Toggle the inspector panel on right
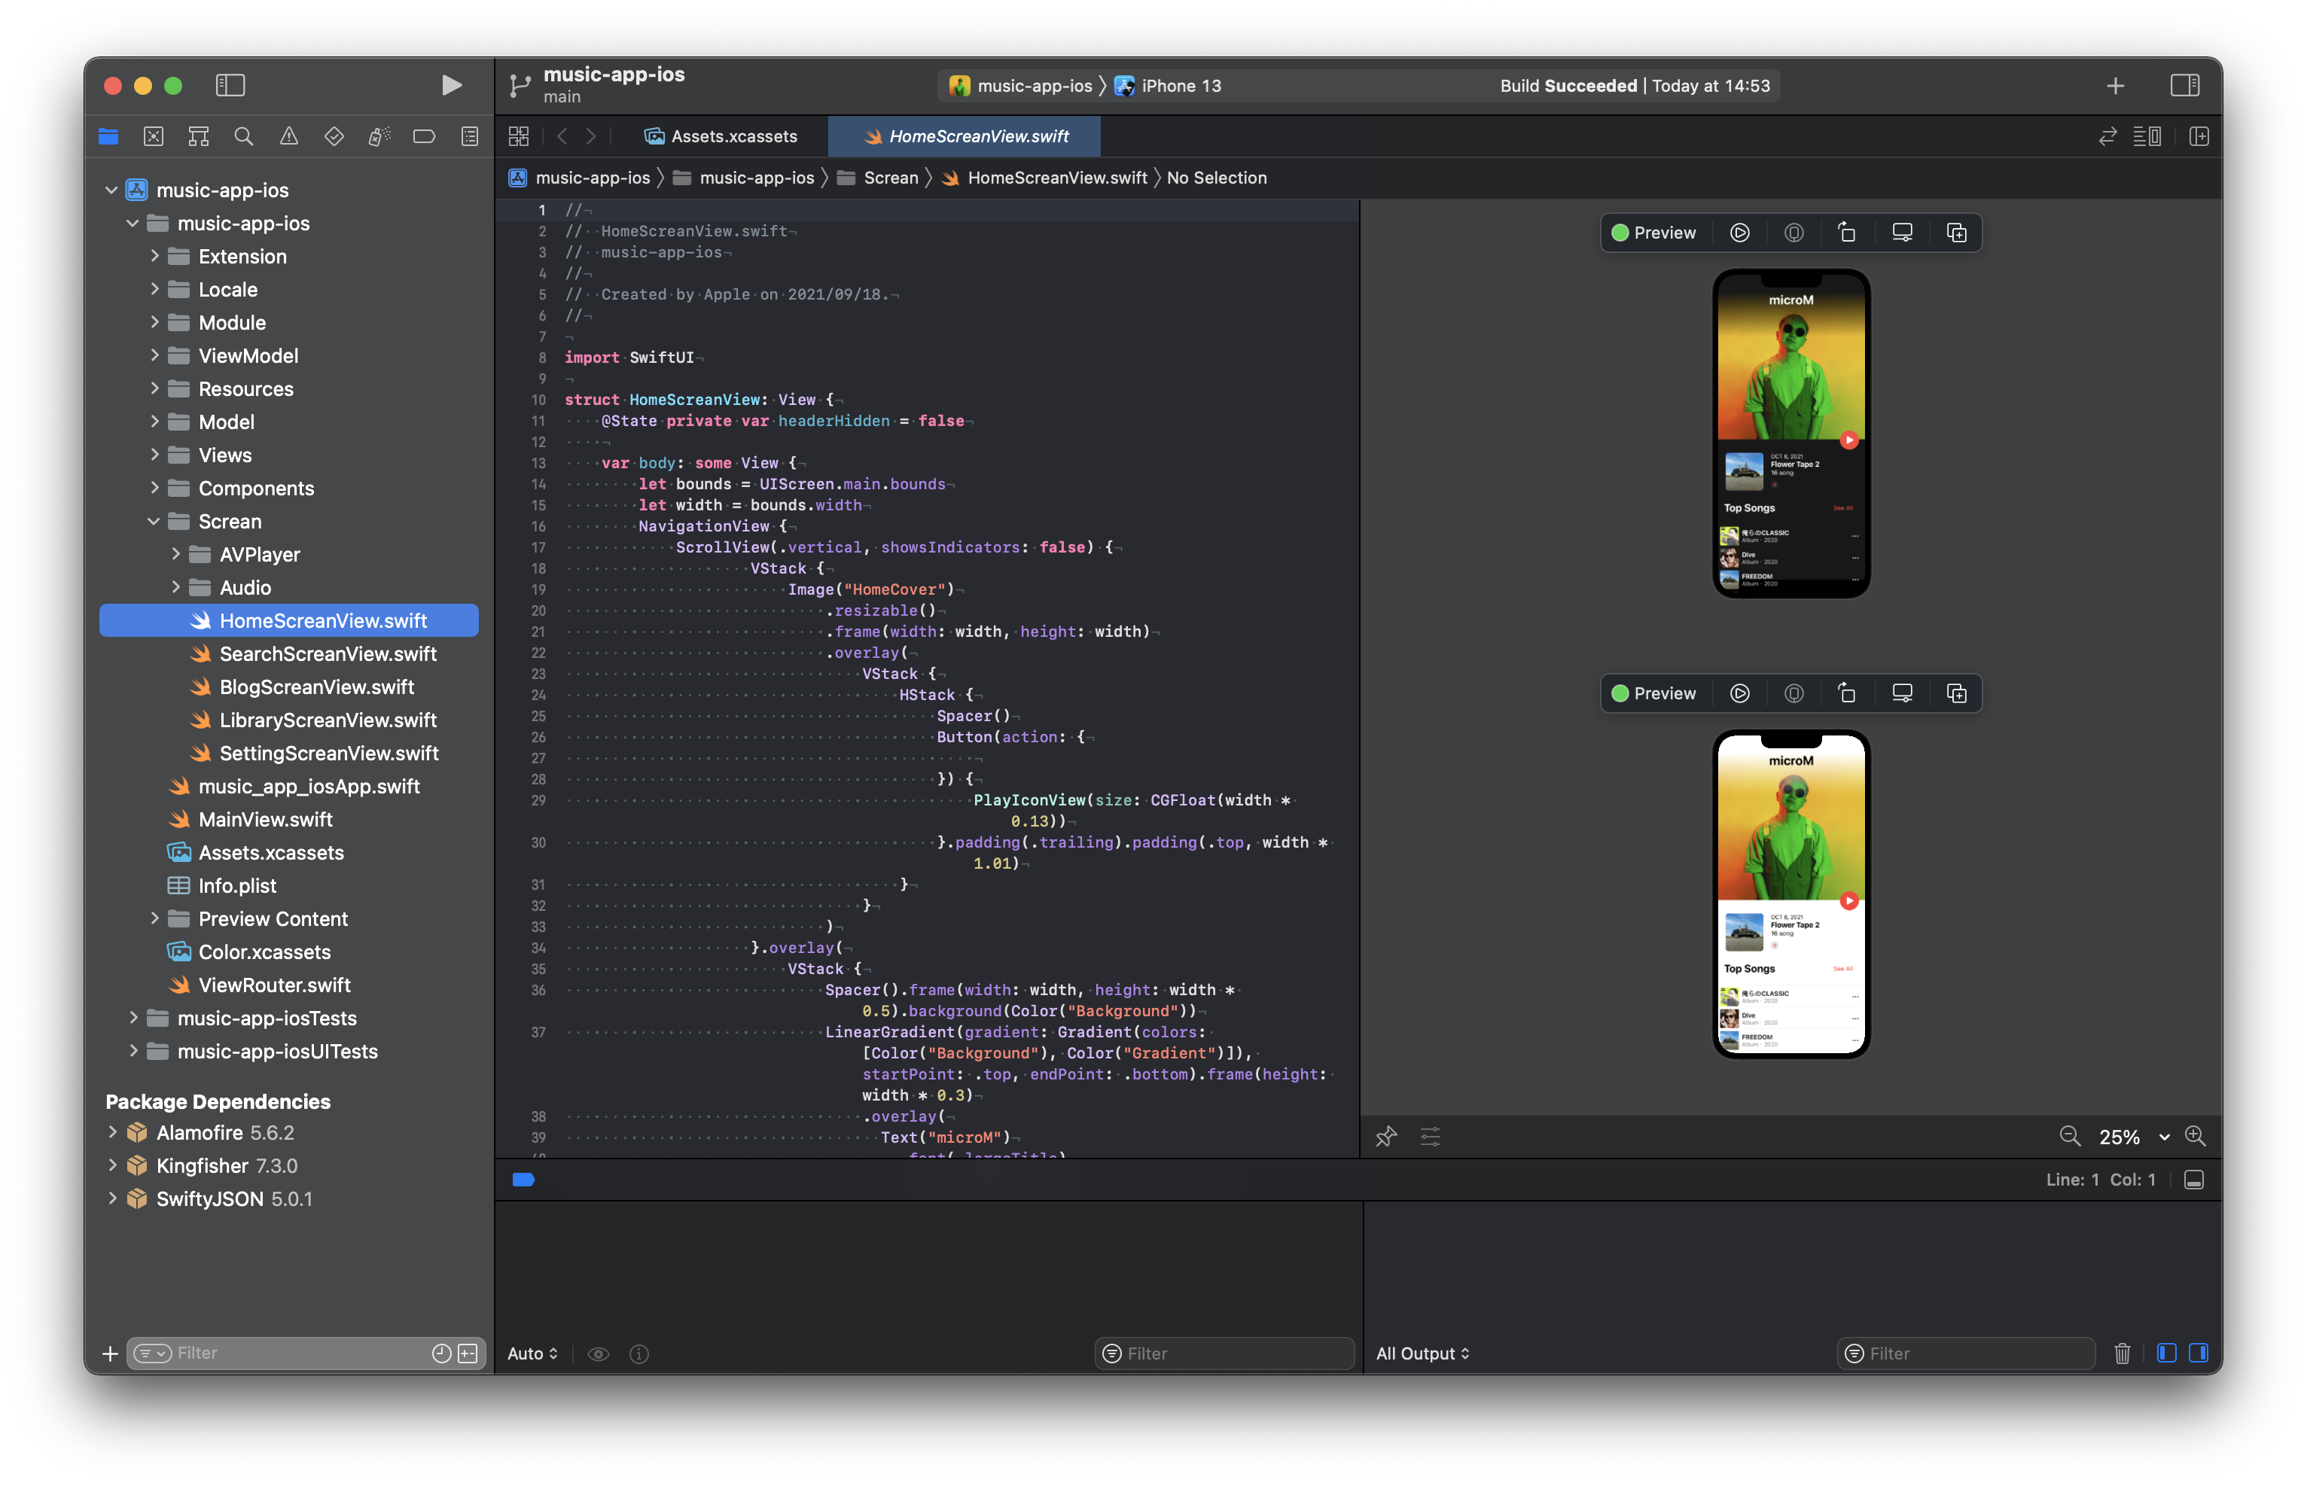The image size is (2307, 1486). 2184,85
